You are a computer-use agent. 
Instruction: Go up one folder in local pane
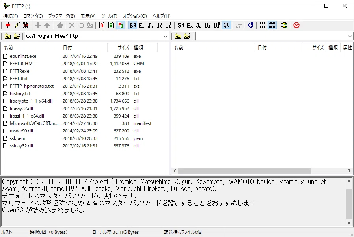pos(7,36)
